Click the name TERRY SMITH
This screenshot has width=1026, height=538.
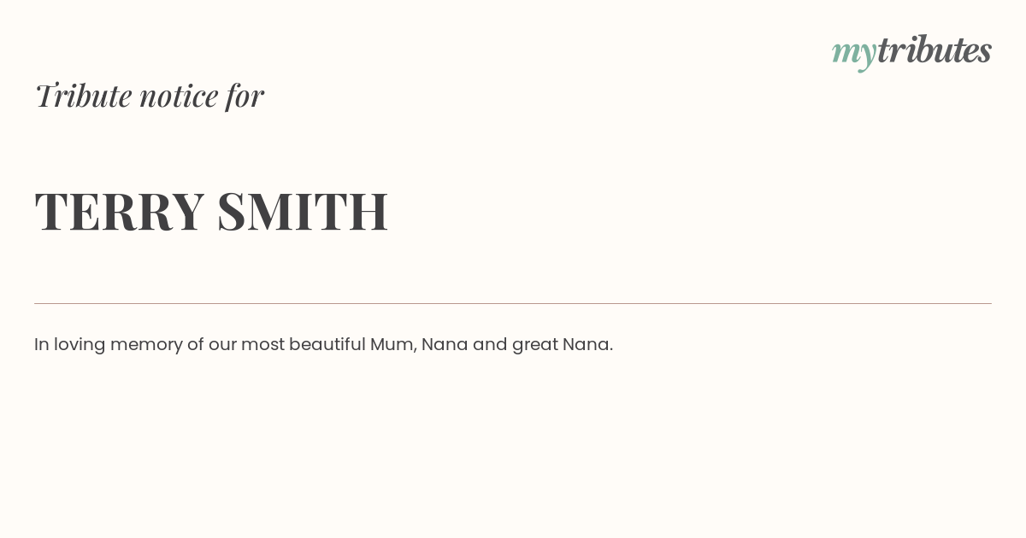pyautogui.click(x=211, y=211)
